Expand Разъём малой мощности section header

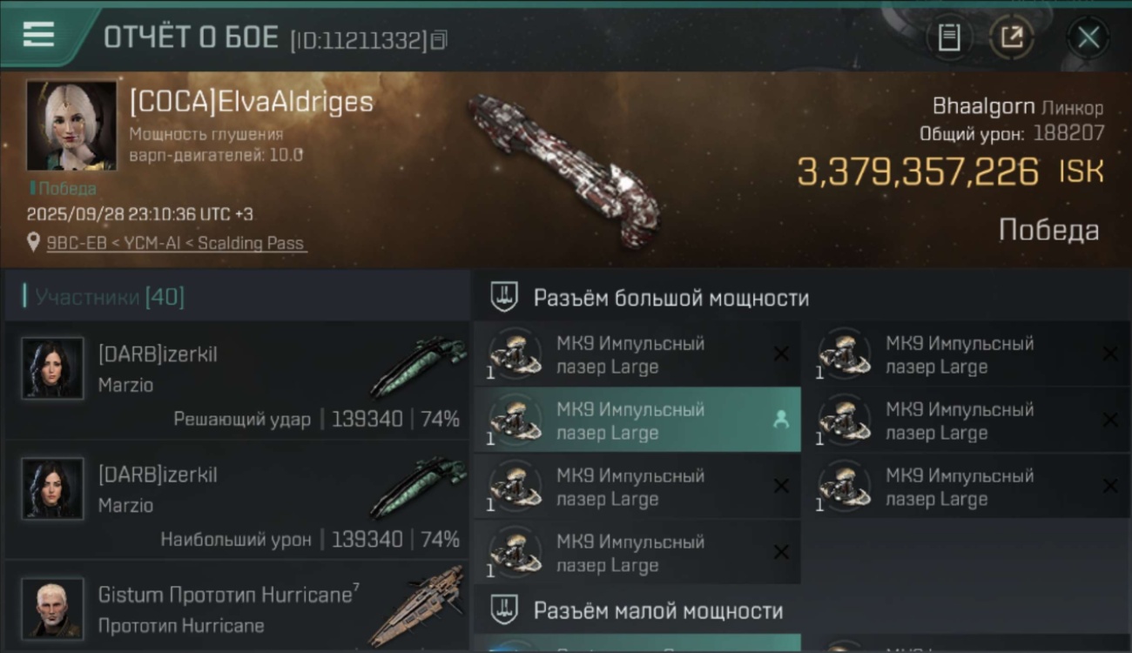click(801, 610)
